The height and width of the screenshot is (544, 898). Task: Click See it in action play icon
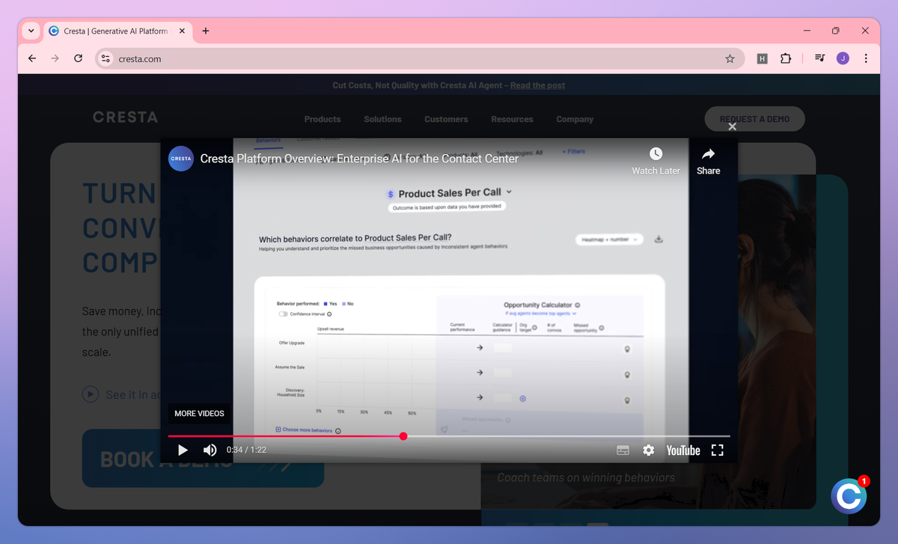tap(91, 394)
